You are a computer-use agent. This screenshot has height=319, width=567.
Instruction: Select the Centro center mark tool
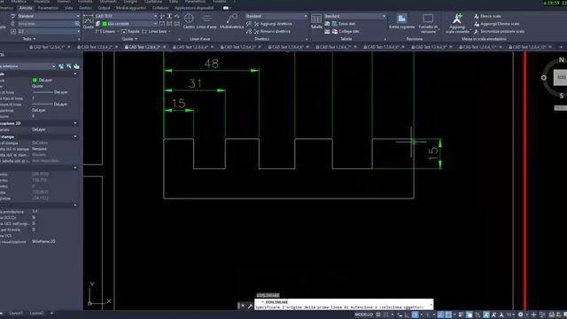(189, 21)
